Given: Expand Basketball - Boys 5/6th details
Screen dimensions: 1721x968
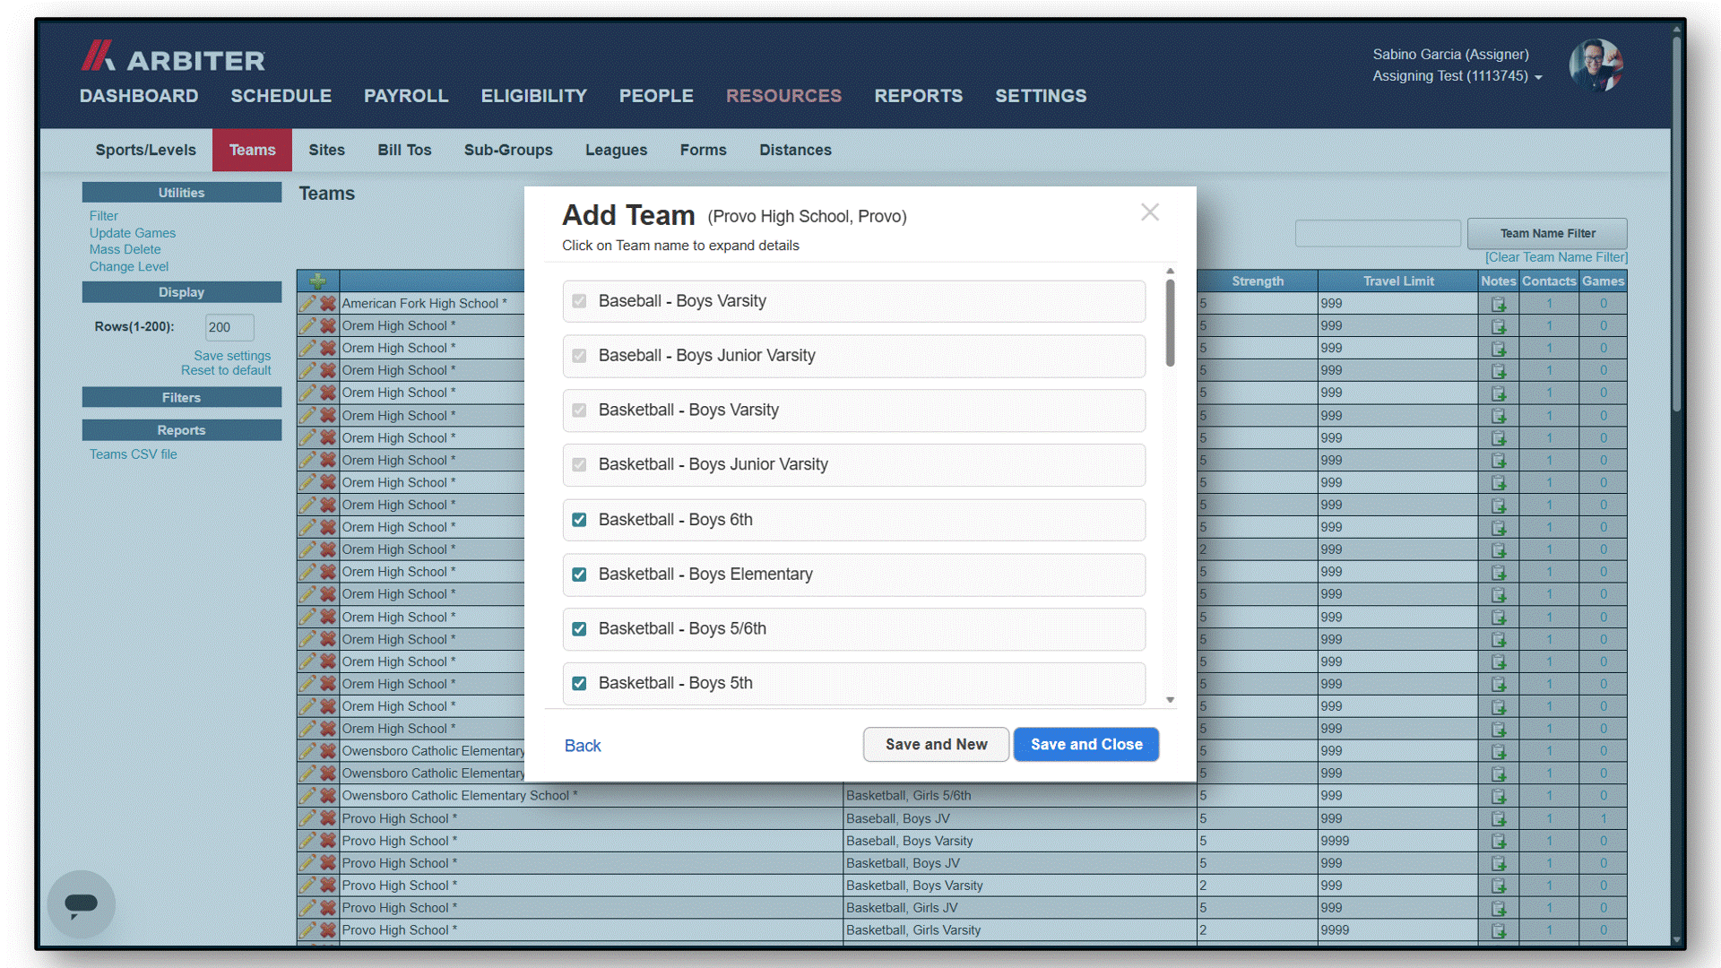Looking at the screenshot, I should 682,629.
